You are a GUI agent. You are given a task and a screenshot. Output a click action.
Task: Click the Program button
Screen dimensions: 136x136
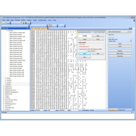(120, 51)
